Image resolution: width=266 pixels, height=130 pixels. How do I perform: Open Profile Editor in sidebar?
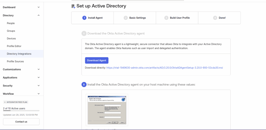click(x=14, y=46)
